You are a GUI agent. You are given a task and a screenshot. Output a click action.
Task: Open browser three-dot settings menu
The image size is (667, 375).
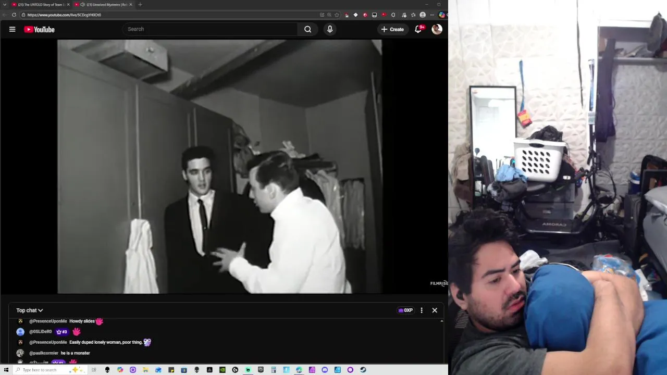(x=432, y=15)
